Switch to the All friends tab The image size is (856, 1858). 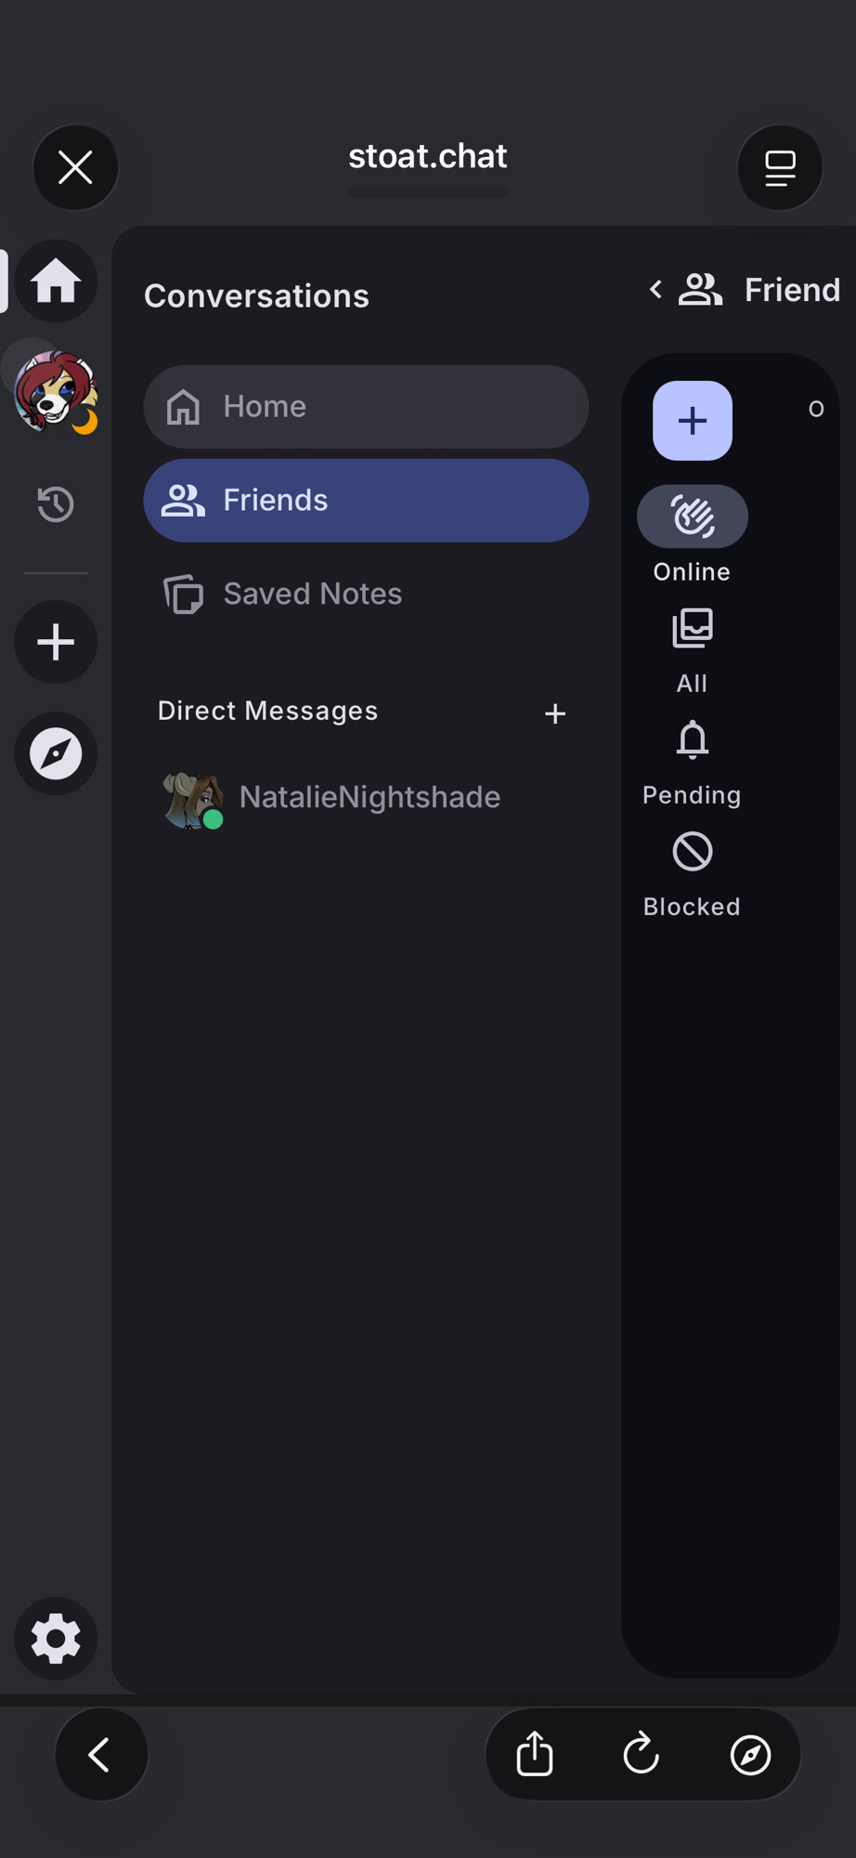point(692,650)
